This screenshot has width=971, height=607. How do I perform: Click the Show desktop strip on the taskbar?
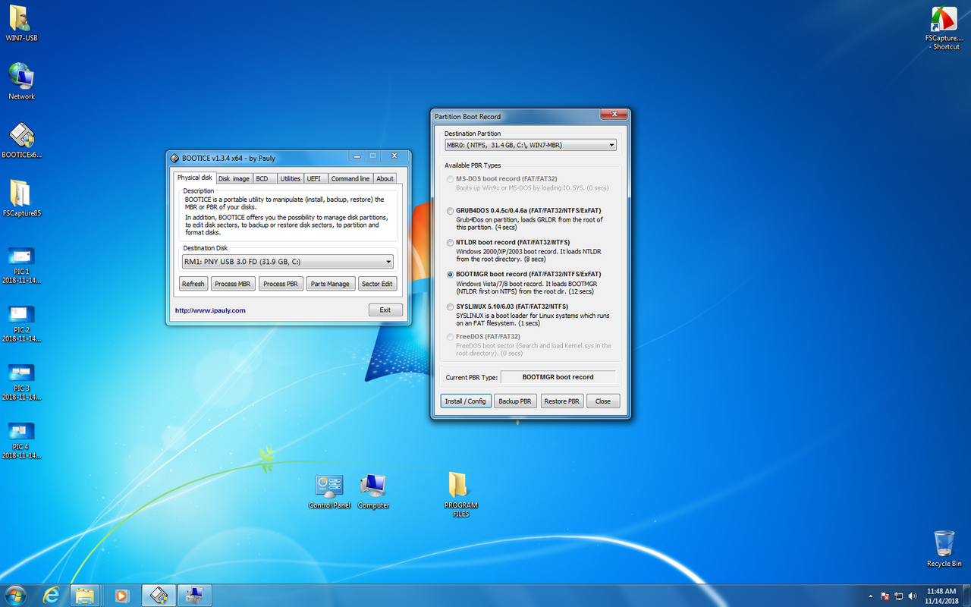click(966, 596)
